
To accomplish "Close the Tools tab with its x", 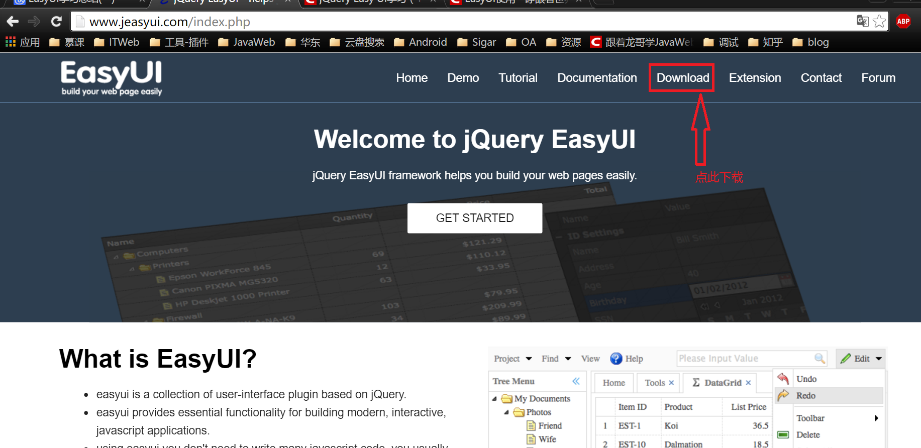I will pyautogui.click(x=671, y=383).
